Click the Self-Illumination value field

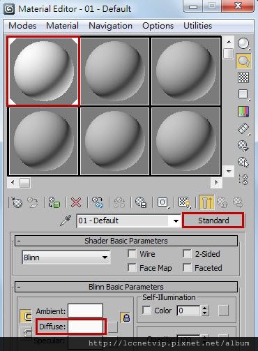coord(189,311)
